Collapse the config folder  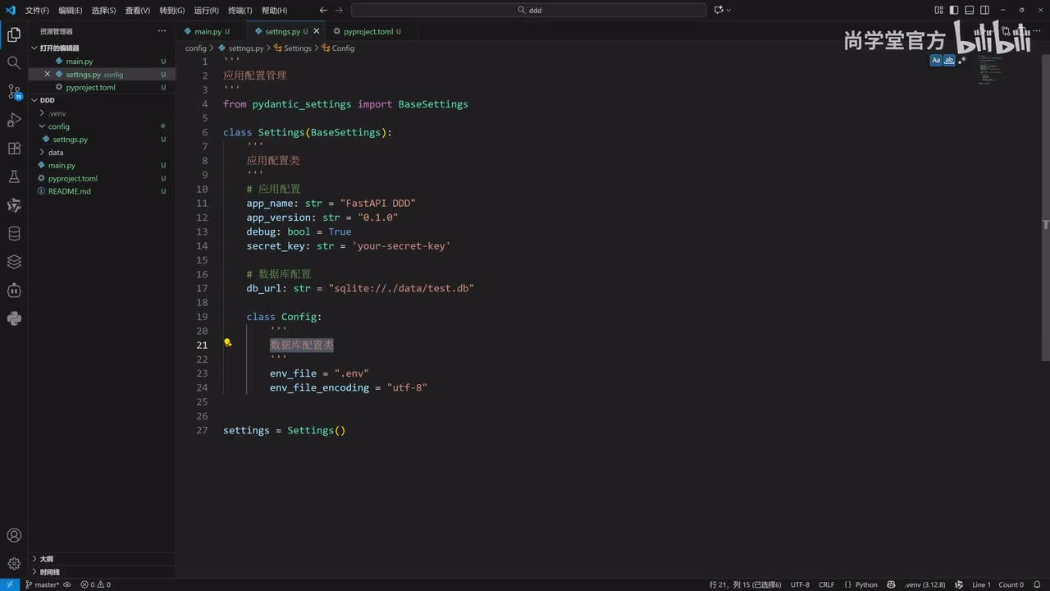tap(102, 126)
